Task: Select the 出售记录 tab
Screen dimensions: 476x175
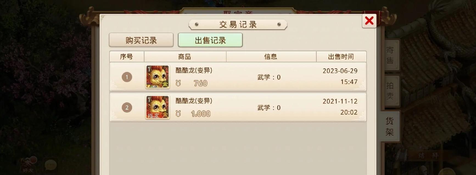Action: (x=210, y=40)
